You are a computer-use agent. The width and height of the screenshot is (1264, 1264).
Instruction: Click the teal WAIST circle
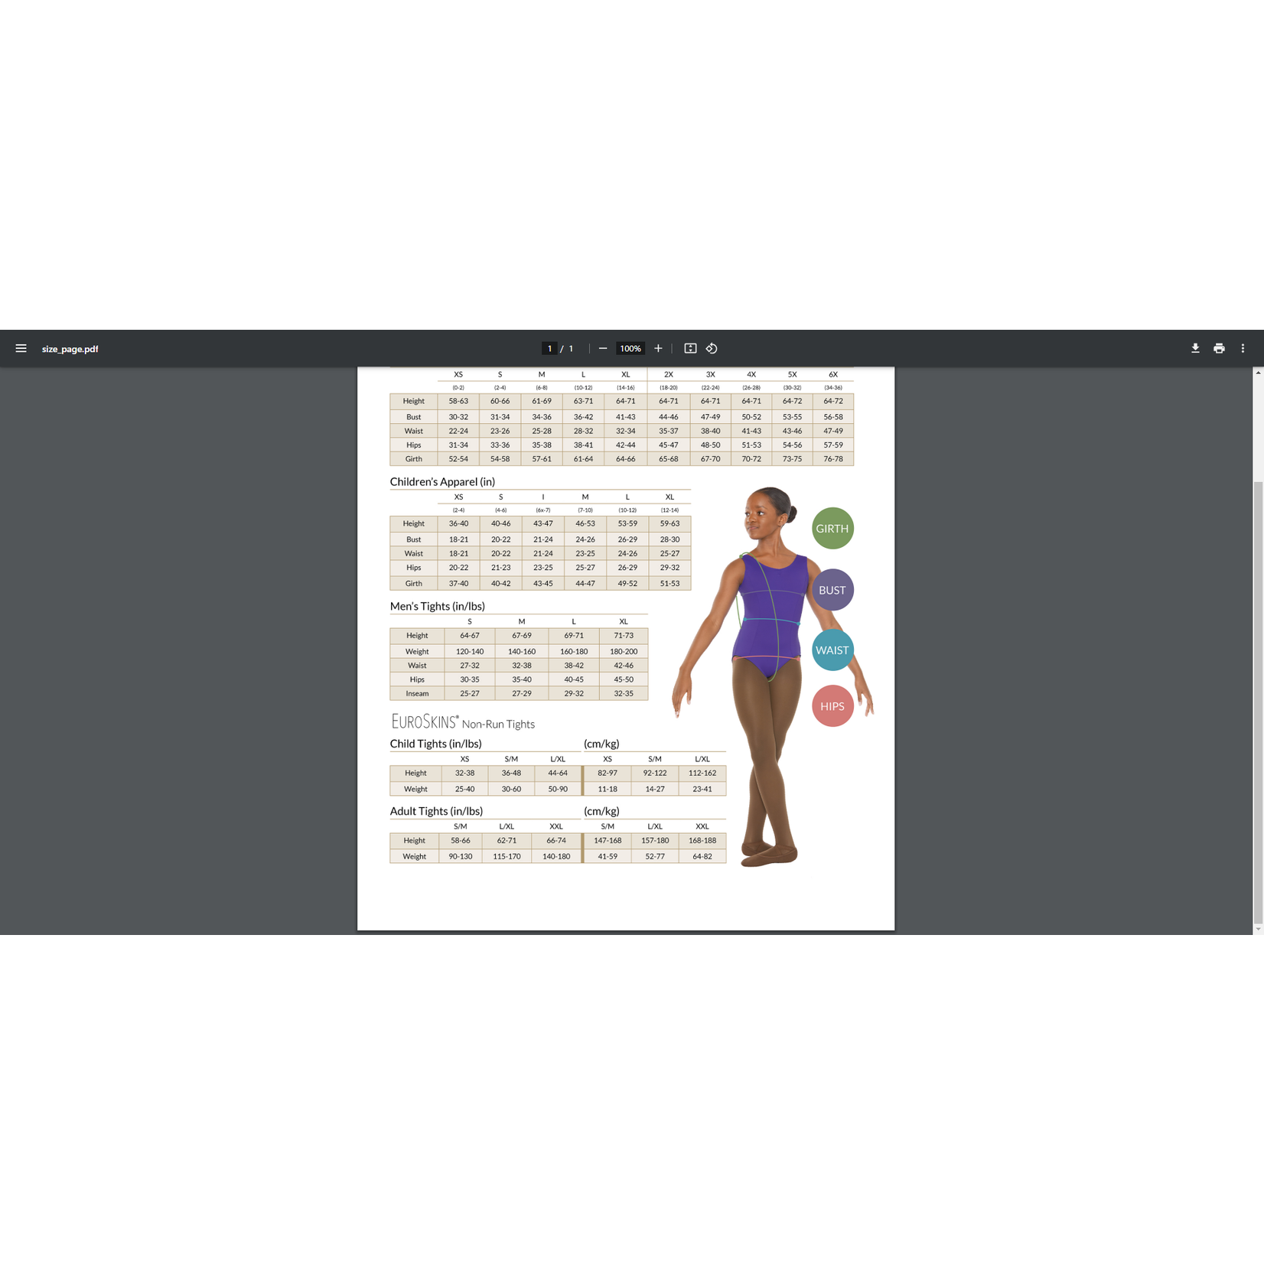832,650
